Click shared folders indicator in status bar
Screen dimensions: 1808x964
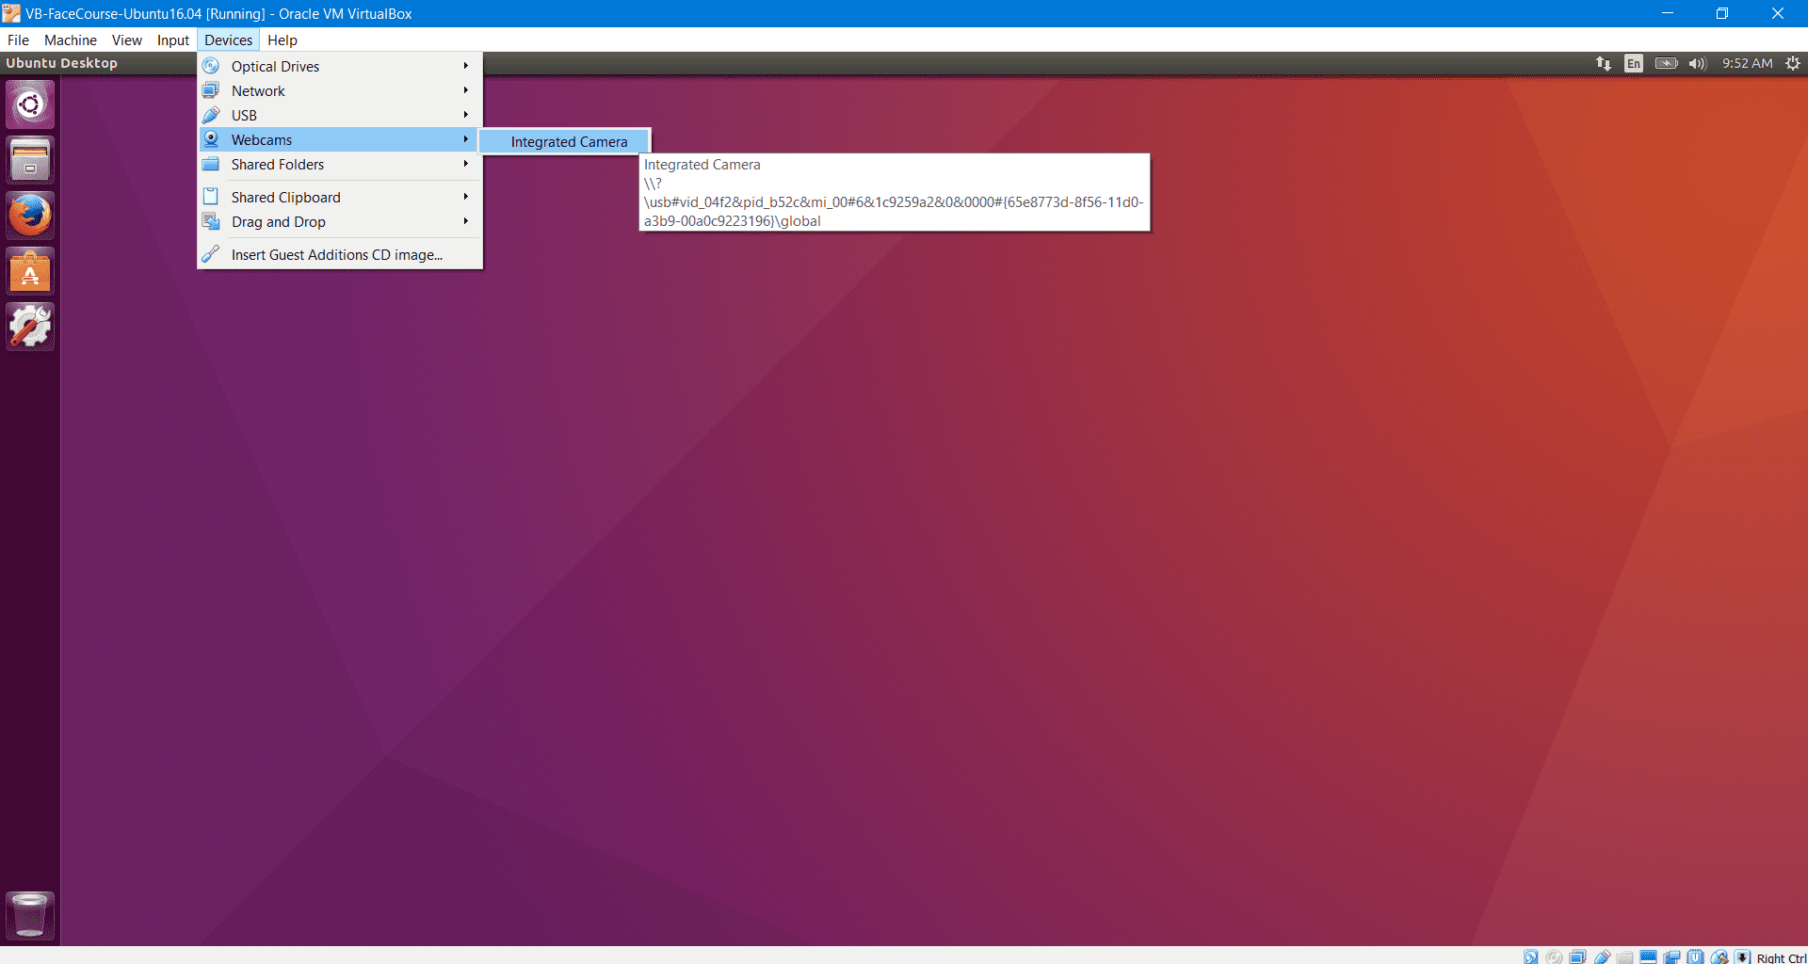click(x=1624, y=956)
